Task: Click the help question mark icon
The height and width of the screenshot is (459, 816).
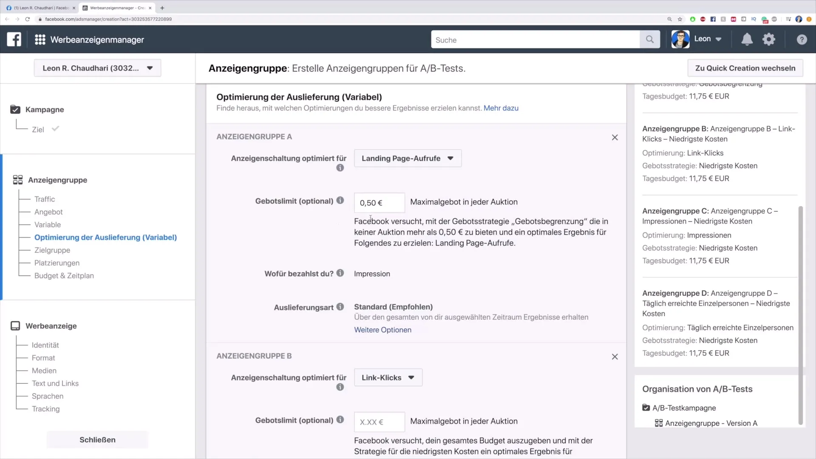Action: coord(802,40)
